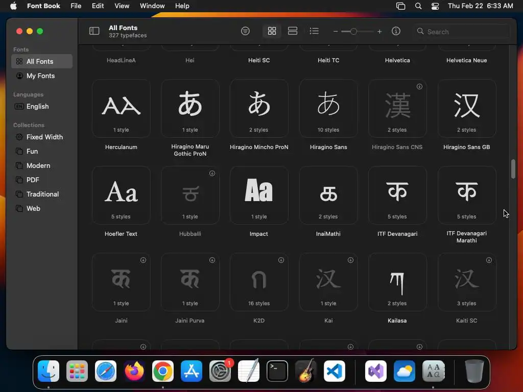Click the Helvetica font label
523x392 pixels.
[397, 60]
